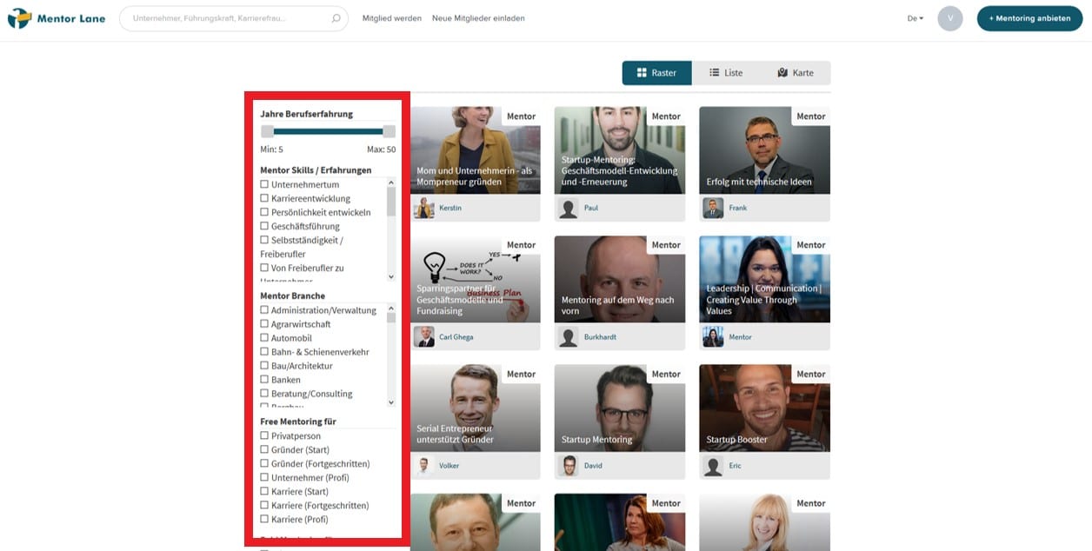Image resolution: width=1092 pixels, height=551 pixels.
Task: Click Kerstin's profile avatar
Action: tap(424, 209)
